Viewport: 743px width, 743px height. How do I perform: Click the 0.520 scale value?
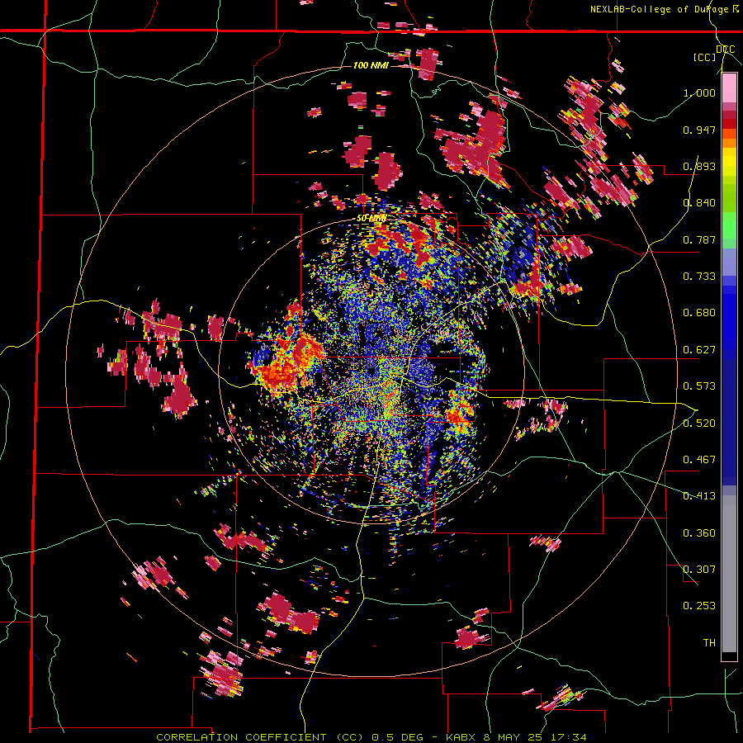[x=699, y=424]
